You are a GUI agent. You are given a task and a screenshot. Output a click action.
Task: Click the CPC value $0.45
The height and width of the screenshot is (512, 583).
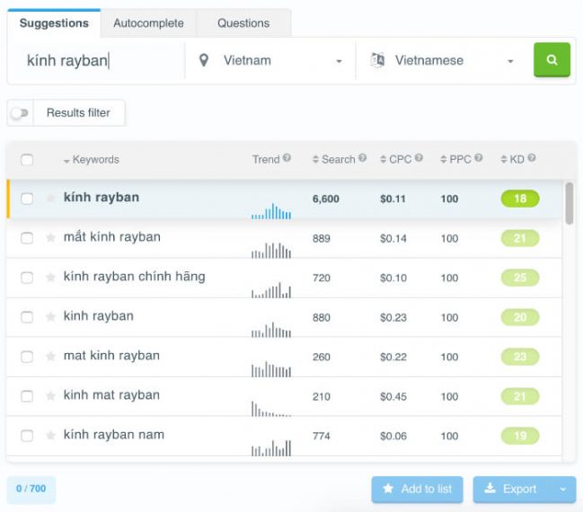coord(393,396)
